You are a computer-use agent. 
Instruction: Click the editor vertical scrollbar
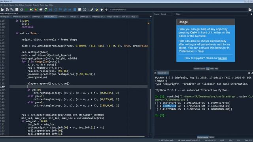(150, 99)
